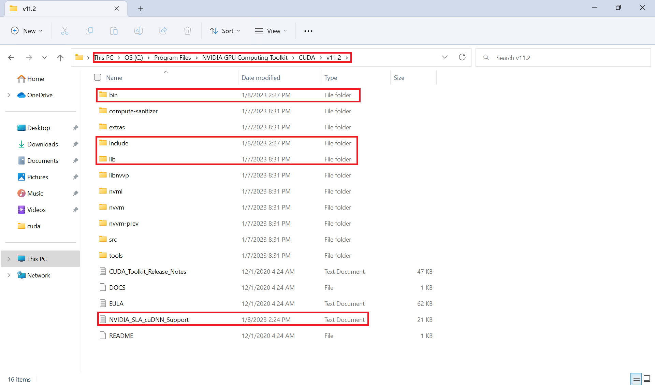Open the New dropdown menu
The width and height of the screenshot is (655, 385).
(27, 31)
